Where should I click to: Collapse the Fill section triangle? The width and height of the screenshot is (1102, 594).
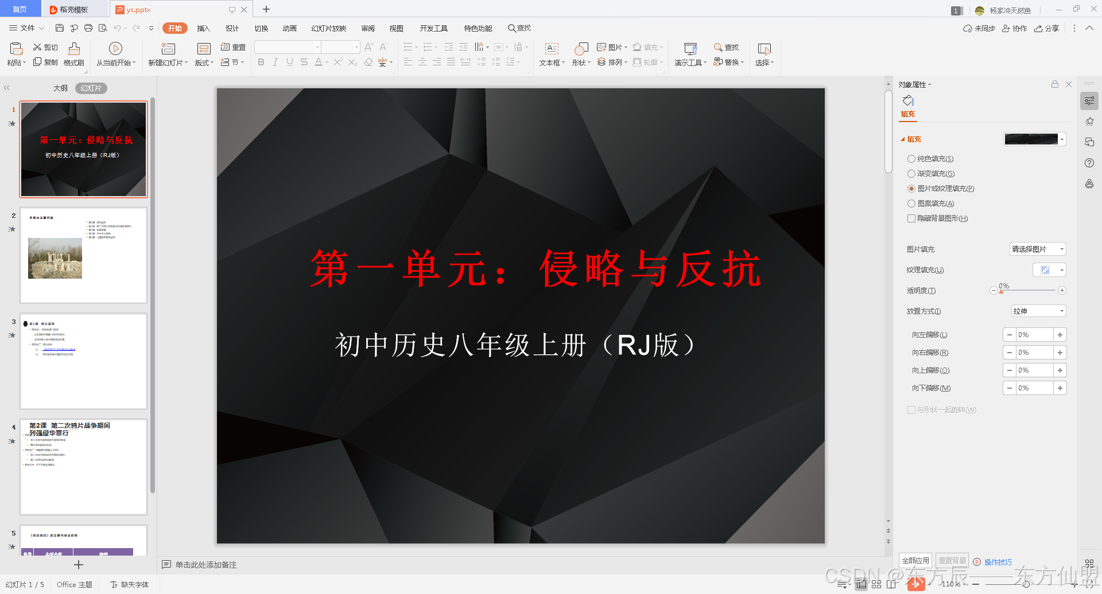point(903,139)
